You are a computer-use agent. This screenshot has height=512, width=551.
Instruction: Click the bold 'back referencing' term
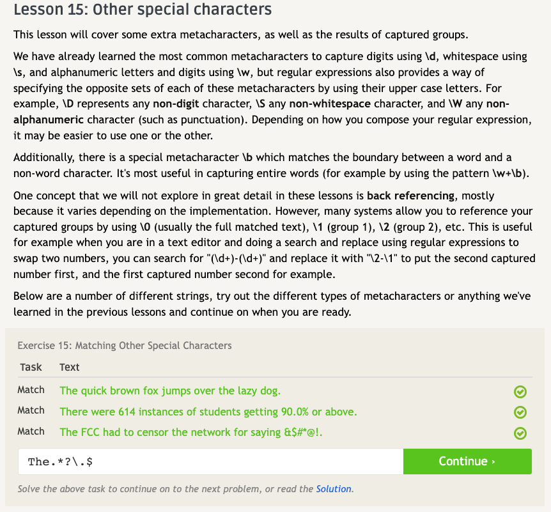[413, 196]
